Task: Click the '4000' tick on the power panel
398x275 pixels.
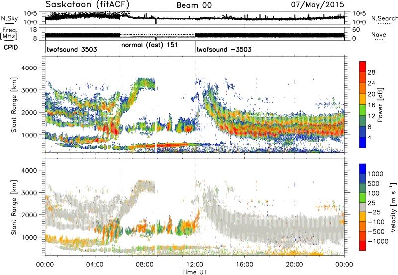Action: 29,68
